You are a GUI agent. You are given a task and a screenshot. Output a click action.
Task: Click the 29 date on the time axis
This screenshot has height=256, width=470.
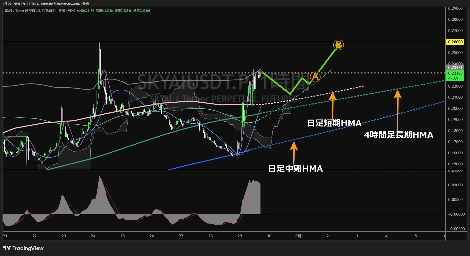pyautogui.click(x=240, y=236)
